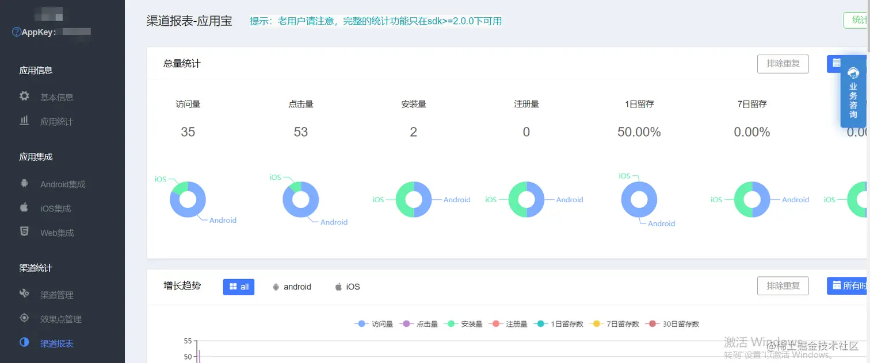Click 排除重复 button in 增长趋势

(x=783, y=285)
